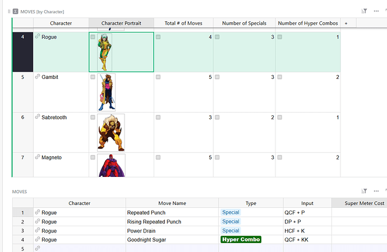Click the formula icon in Rogue's Number of Hyper Combos cell

pos(280,37)
